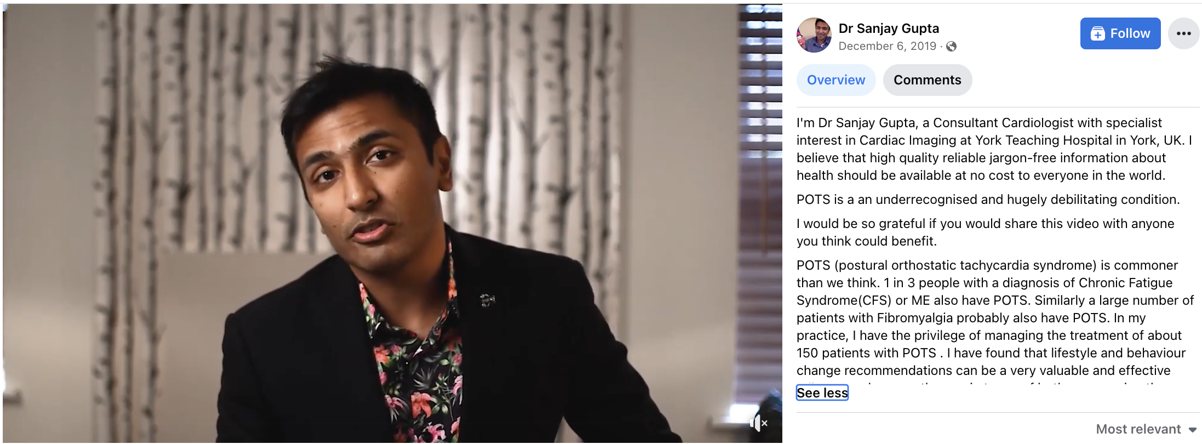Open the December 6, 2019 post date link
This screenshot has width=1202, height=444.
pos(887,46)
